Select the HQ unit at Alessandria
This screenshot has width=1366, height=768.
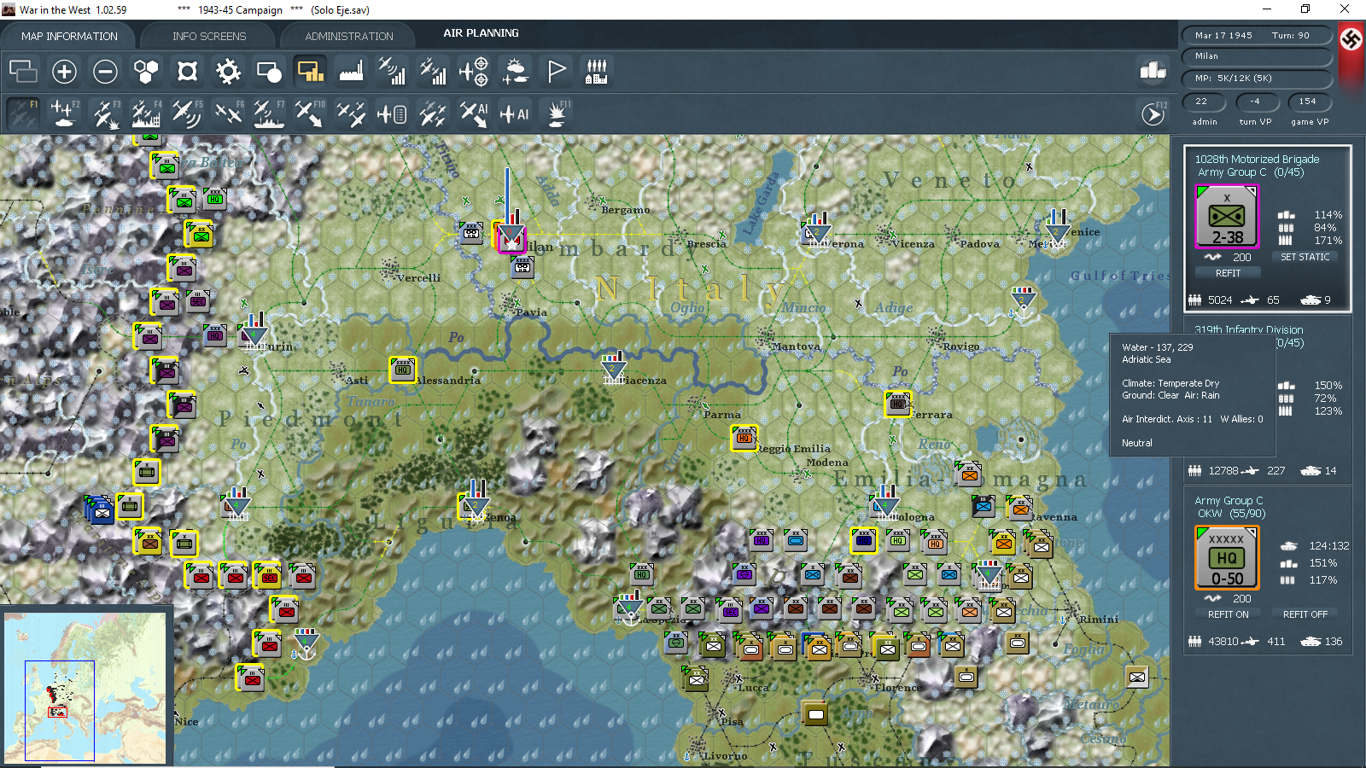403,369
